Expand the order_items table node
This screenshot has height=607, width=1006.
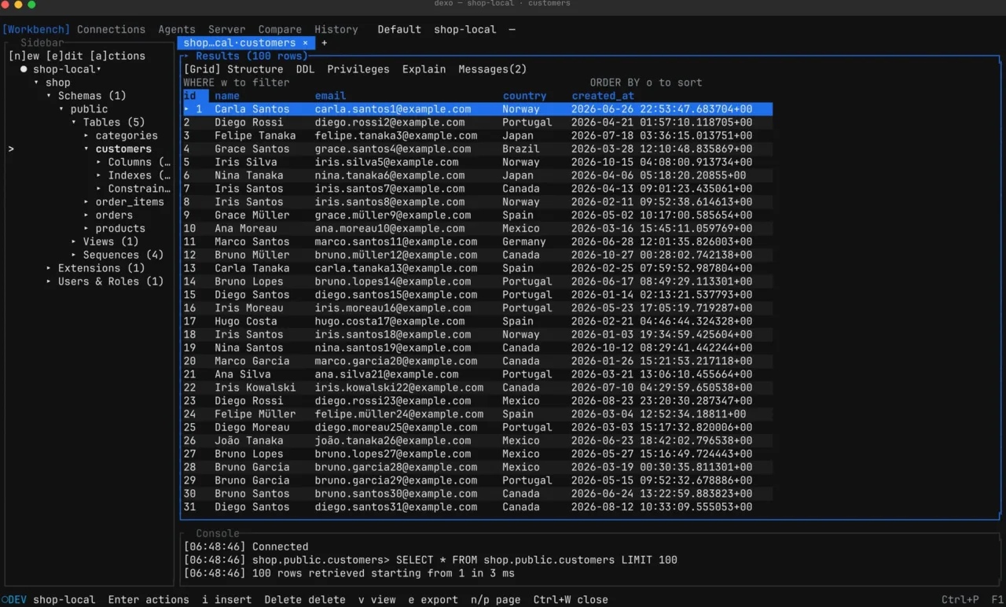click(86, 202)
